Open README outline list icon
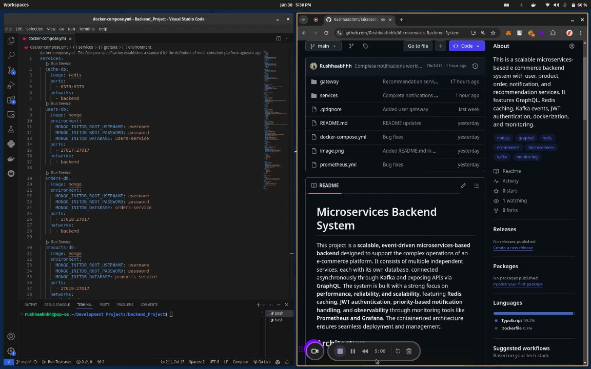This screenshot has height=369, width=591. pos(477,186)
